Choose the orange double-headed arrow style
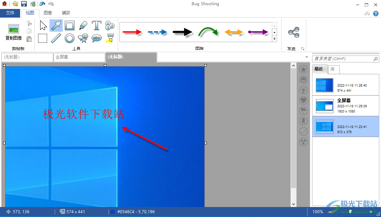381x217 pixels. click(233, 32)
